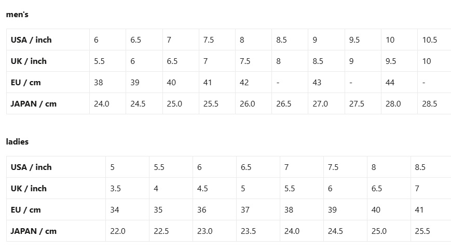Screen dimensions: 451x250
Task: Click men's UK size 9.5 cell
Action: coord(399,61)
